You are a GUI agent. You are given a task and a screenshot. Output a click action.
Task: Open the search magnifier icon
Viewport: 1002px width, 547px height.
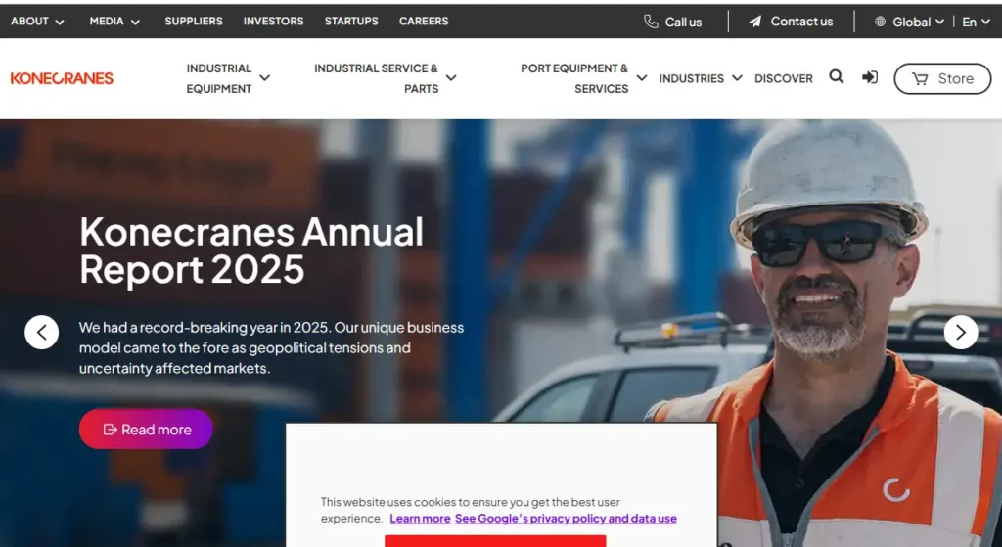point(836,77)
